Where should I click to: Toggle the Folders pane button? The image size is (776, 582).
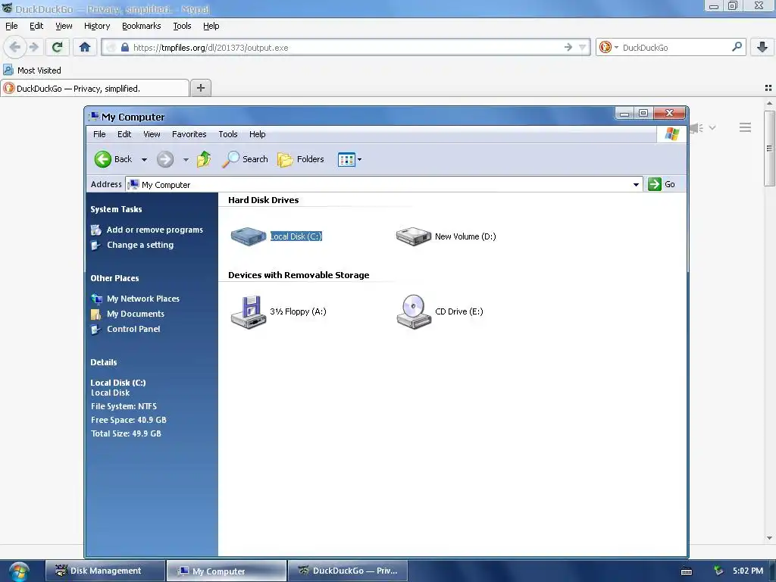pos(300,159)
